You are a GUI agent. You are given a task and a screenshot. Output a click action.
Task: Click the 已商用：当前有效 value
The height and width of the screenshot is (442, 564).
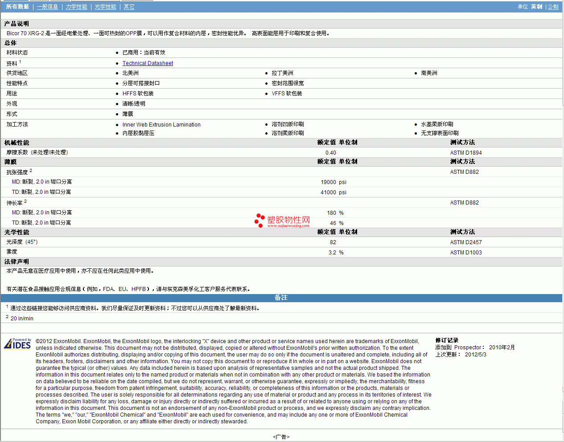pyautogui.click(x=144, y=53)
